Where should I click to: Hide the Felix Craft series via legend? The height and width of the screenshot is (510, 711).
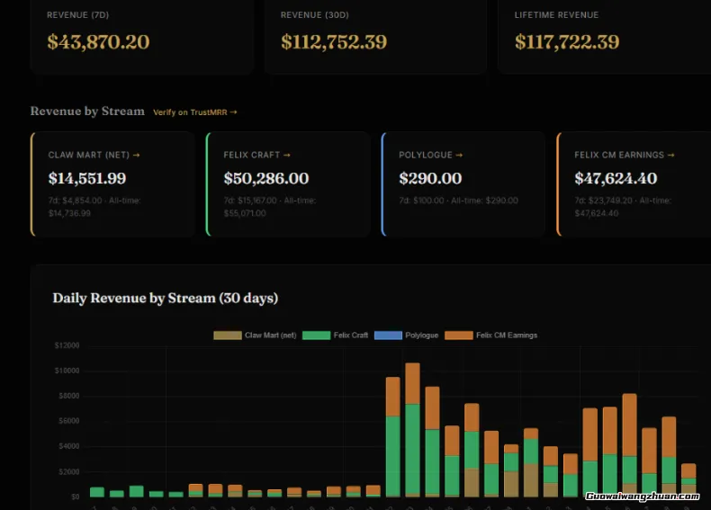point(336,336)
